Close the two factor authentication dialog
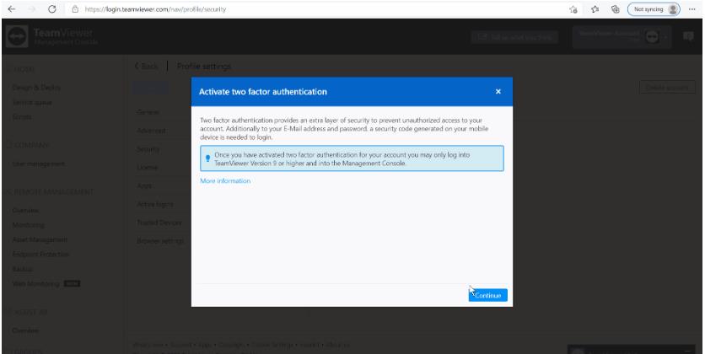 pyautogui.click(x=498, y=90)
